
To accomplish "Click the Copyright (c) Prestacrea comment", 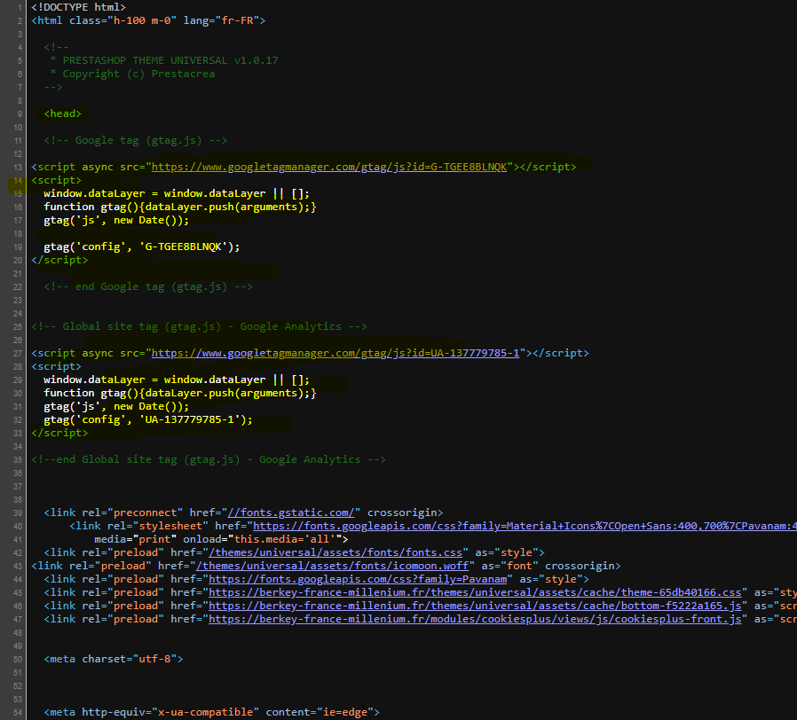I will coord(132,74).
